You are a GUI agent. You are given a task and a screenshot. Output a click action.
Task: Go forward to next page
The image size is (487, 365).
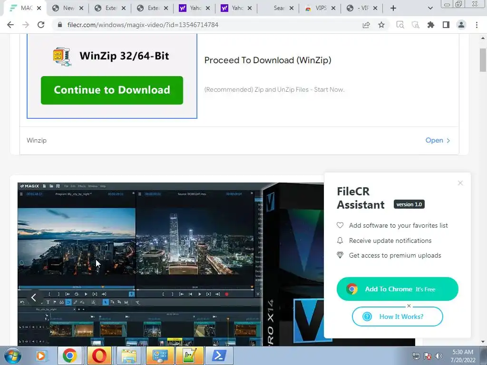pyautogui.click(x=26, y=25)
